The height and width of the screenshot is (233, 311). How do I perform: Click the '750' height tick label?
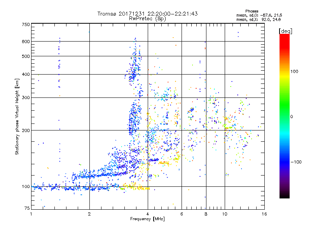pyautogui.click(x=26, y=24)
